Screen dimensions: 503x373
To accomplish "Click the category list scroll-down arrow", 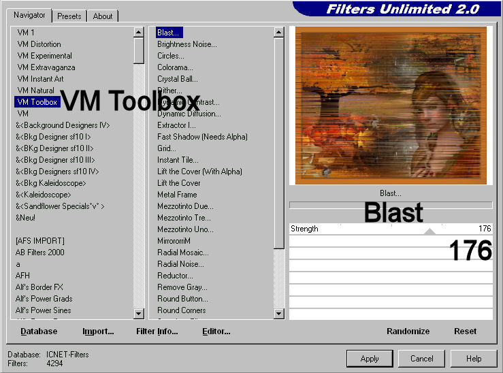I will tap(139, 313).
